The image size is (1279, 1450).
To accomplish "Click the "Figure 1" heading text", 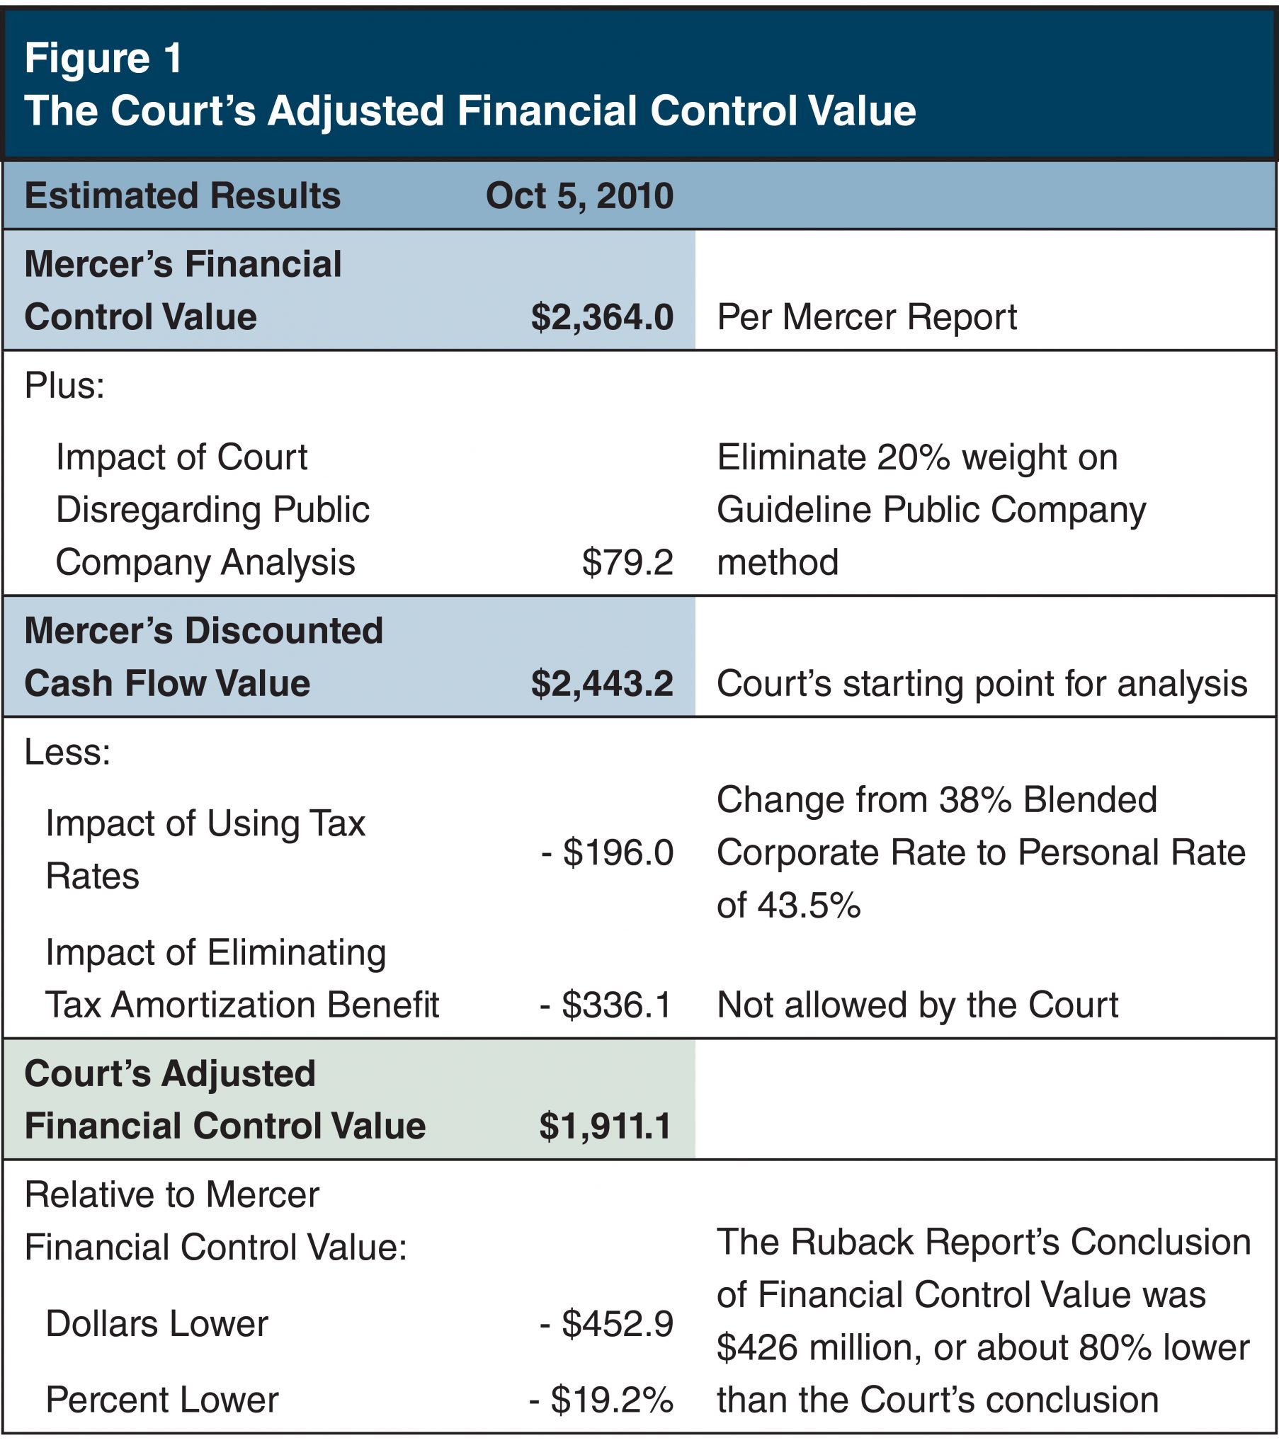I will (x=103, y=57).
